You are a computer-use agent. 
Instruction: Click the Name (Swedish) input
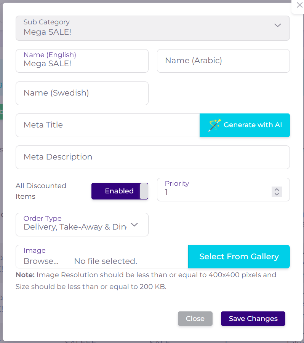[82, 93]
